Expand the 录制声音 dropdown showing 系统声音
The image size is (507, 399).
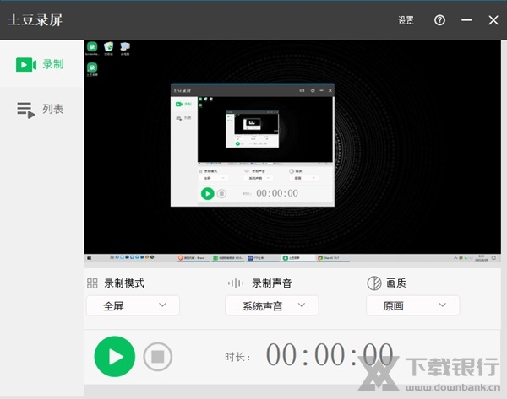point(272,305)
